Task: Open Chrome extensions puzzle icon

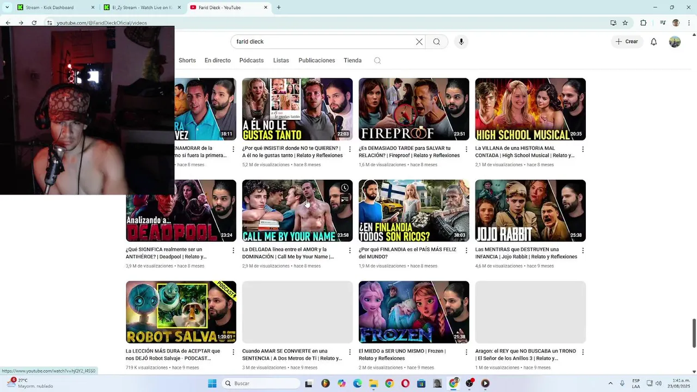Action: point(644,23)
